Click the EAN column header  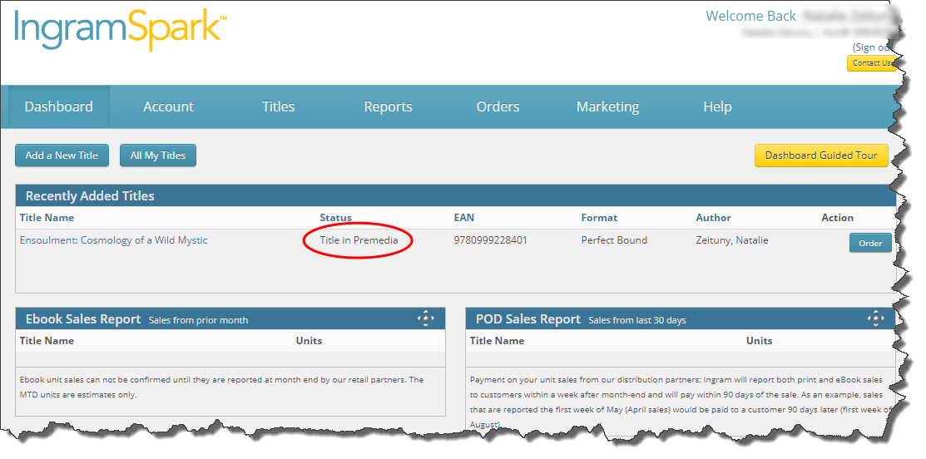click(x=463, y=218)
